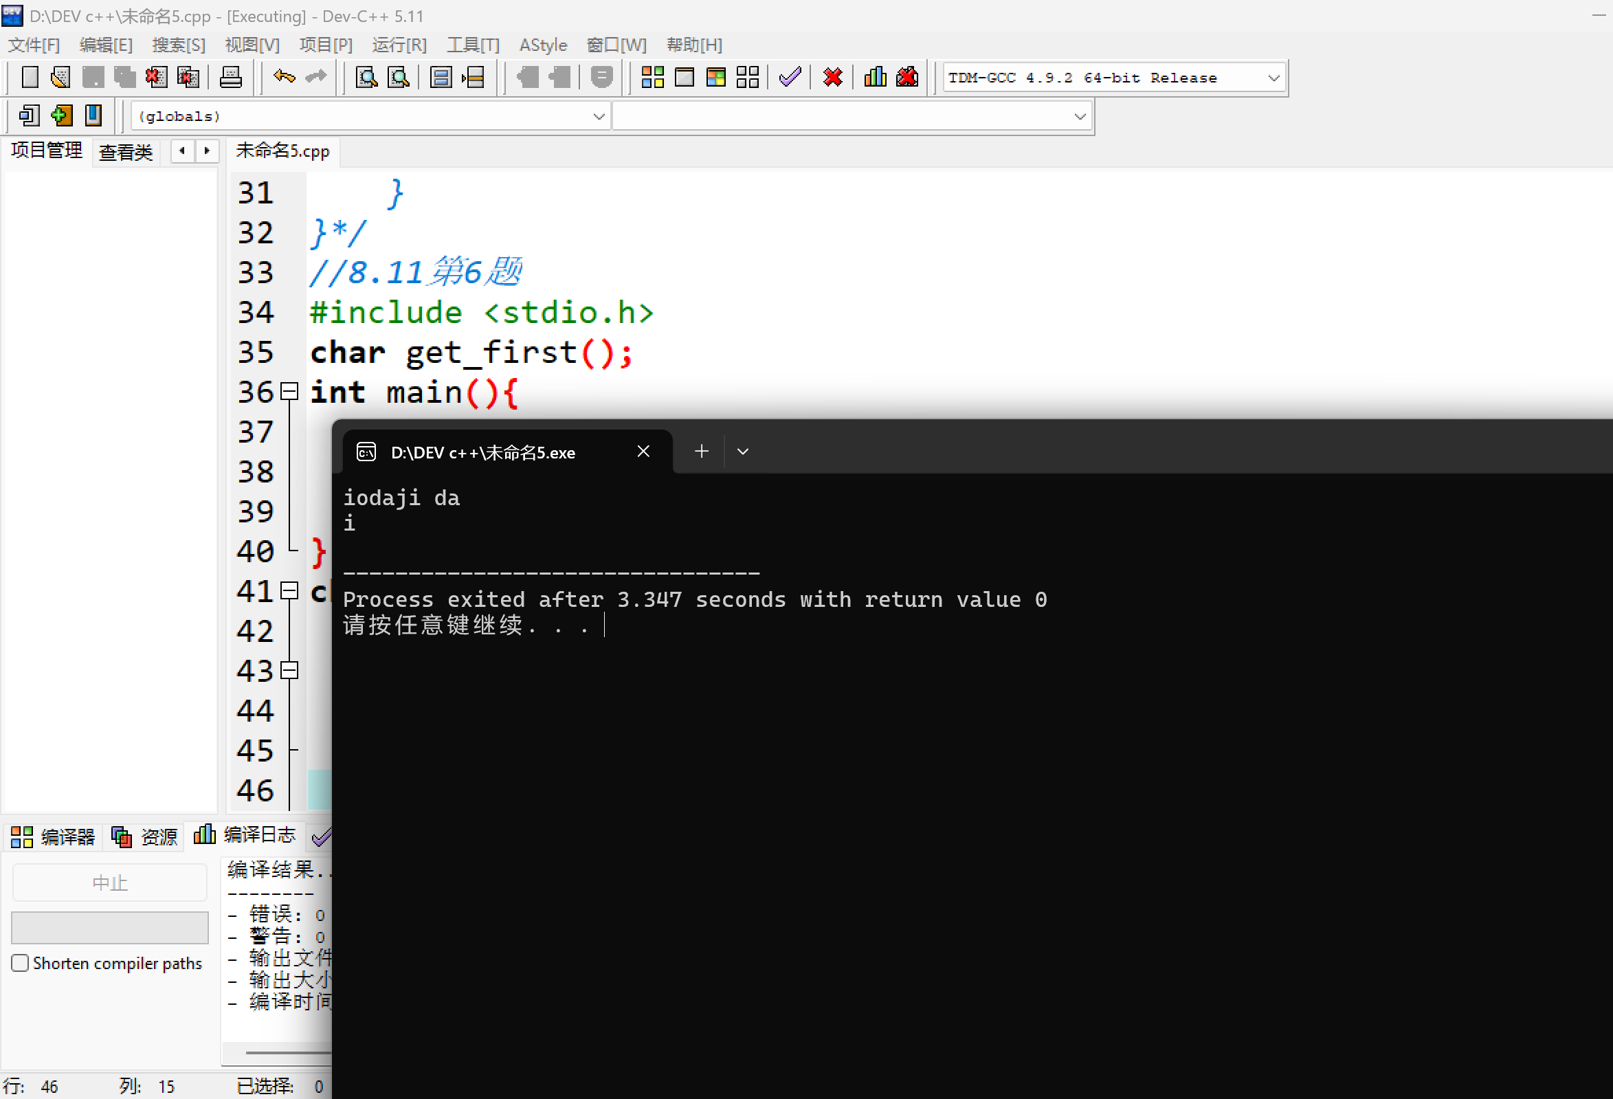Open the TDM-GCC compiler selection dropdown
Screen dimensions: 1613x1099
tap(1273, 78)
